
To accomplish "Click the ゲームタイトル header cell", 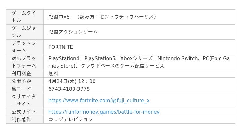I will 25,17.
